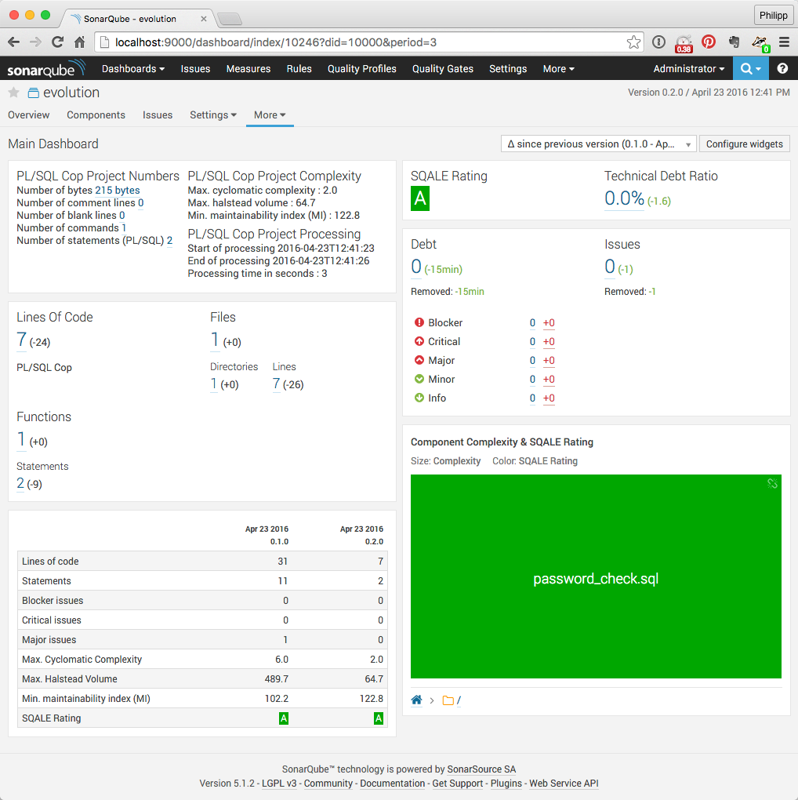Bookmark this page with star icon
798x800 pixels.
click(x=633, y=42)
